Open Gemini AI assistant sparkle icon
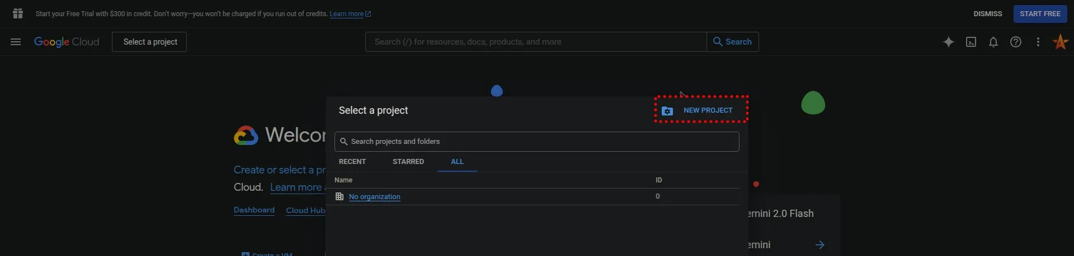 click(x=949, y=42)
